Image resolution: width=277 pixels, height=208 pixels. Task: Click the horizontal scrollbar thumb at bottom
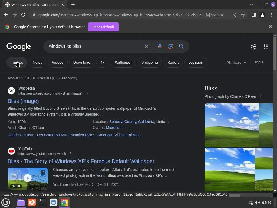click(x=235, y=195)
